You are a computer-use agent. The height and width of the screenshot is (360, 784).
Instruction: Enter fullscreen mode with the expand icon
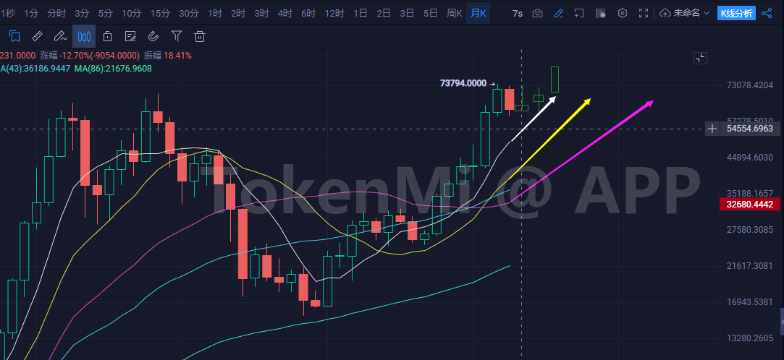point(644,13)
